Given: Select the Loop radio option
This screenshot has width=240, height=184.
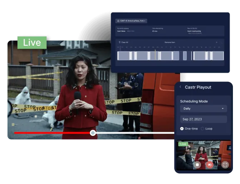Looking at the screenshot, I should pyautogui.click(x=203, y=129).
